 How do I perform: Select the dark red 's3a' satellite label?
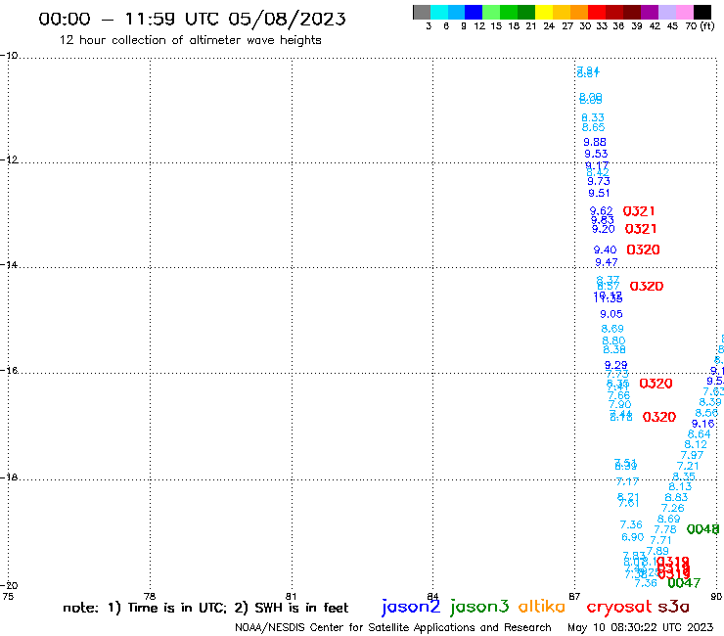pyautogui.click(x=673, y=607)
